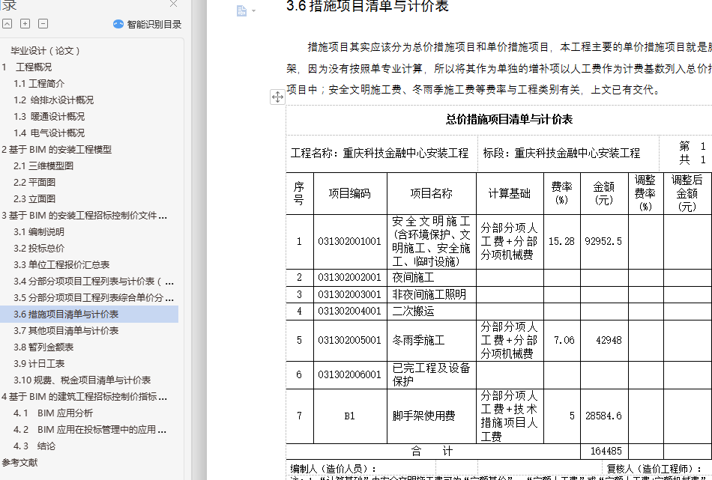712x480 pixels.
Task: Open the dropdown arrow beside the document icon
Action: pos(253,11)
